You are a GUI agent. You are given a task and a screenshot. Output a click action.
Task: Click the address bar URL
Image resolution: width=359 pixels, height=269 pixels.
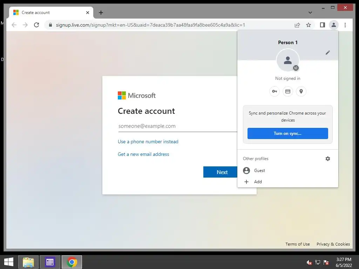(x=150, y=25)
